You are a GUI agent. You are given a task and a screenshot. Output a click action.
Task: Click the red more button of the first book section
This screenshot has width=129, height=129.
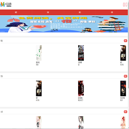tap(125, 41)
